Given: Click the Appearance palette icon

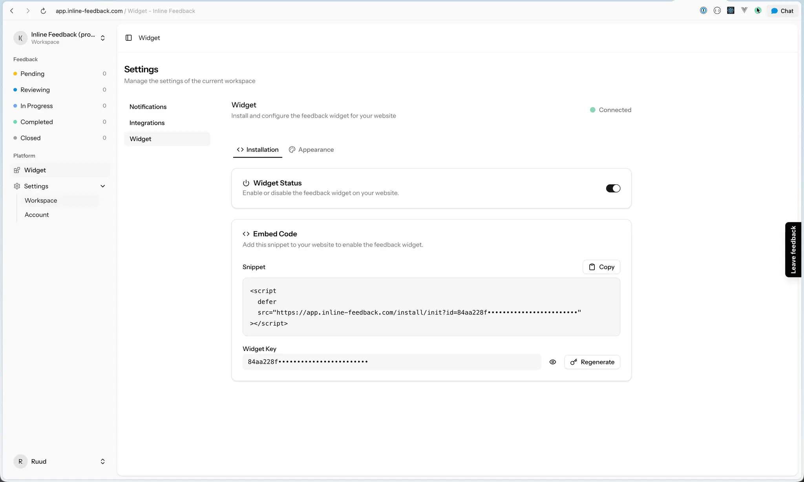Looking at the screenshot, I should [292, 150].
